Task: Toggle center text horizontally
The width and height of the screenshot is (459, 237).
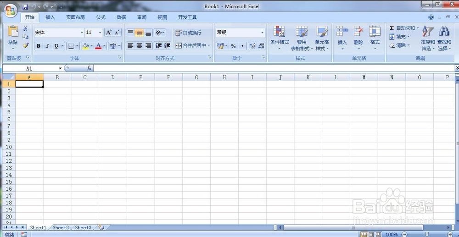Action: 140,45
